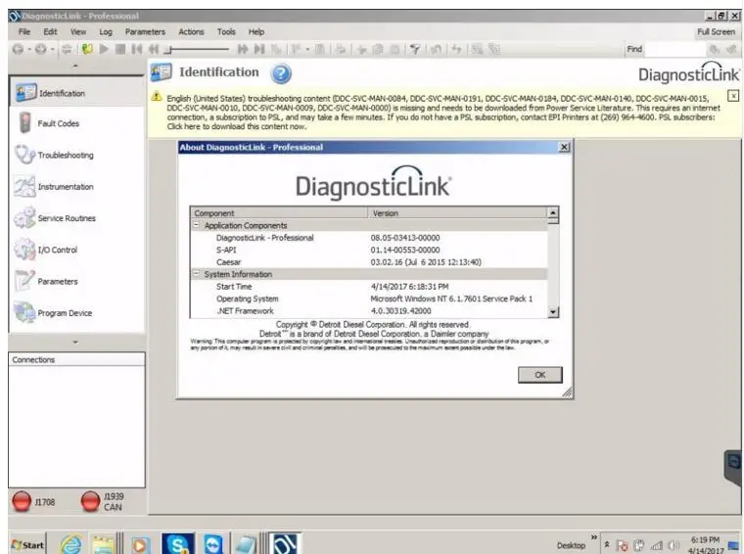Click the stop log toolbar button
Viewport: 744px width, 554px height.
[120, 49]
